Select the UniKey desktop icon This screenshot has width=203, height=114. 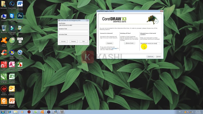pyautogui.click(x=20, y=41)
